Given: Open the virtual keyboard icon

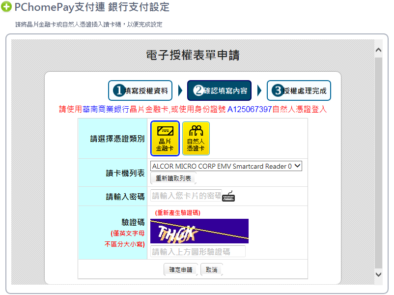Looking at the screenshot, I should click(228, 196).
